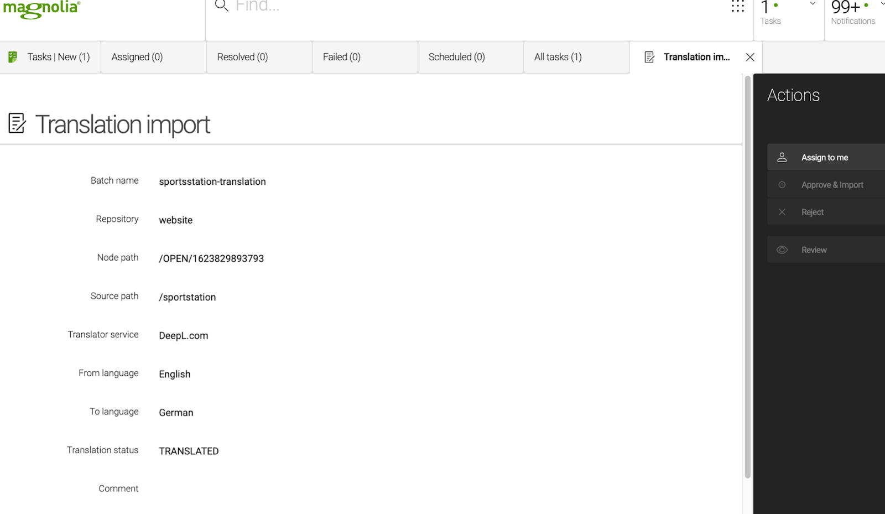Click the info icon beside Approve & Import
885x514 pixels.
(x=782, y=185)
